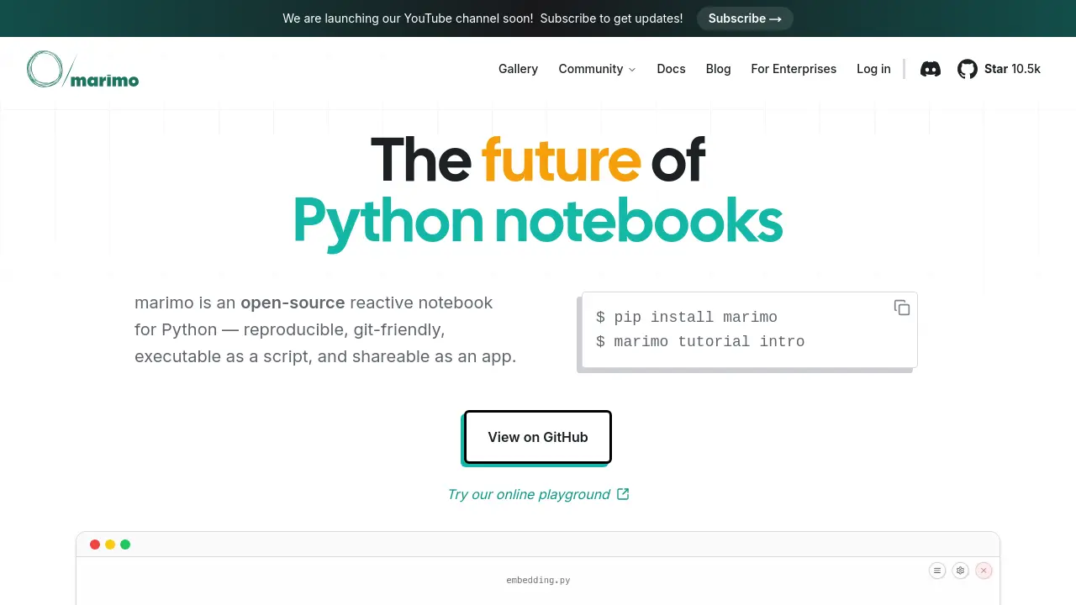1076x605 pixels.
Task: Copy the pip install commands
Action: pos(902,308)
